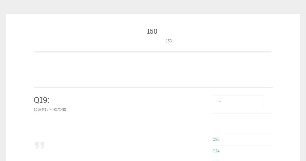Click the smaller "150" tagline text
Image resolution: width=306 pixels, height=161 pixels.
pyautogui.click(x=169, y=41)
